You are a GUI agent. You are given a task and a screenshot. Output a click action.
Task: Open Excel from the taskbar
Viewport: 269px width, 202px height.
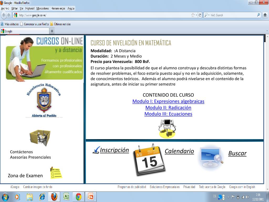tap(66, 197)
